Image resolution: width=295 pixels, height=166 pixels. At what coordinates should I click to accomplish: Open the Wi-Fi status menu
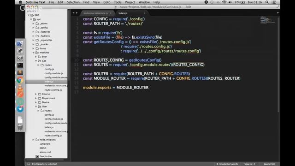click(x=224, y=2)
